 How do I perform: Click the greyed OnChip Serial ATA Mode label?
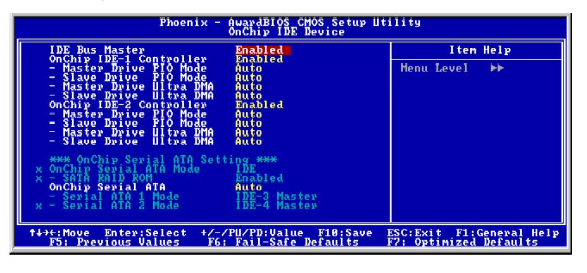[x=125, y=169]
